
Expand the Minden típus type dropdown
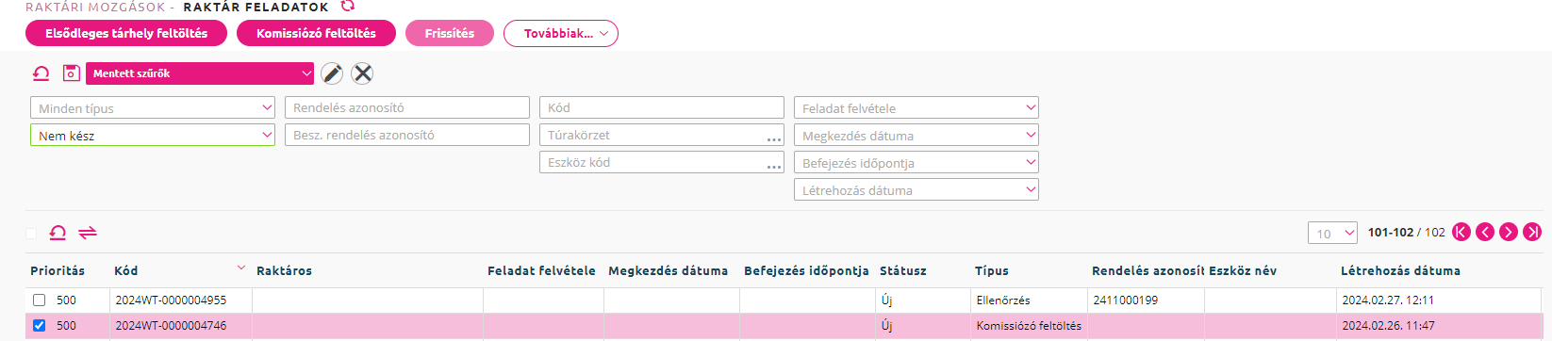point(153,108)
